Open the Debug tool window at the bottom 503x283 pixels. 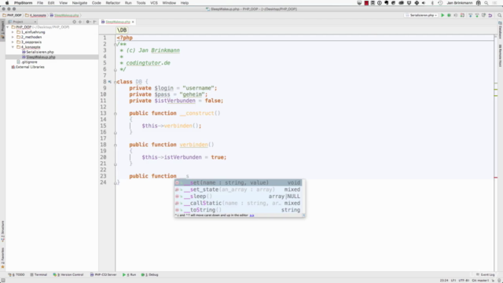(150, 274)
